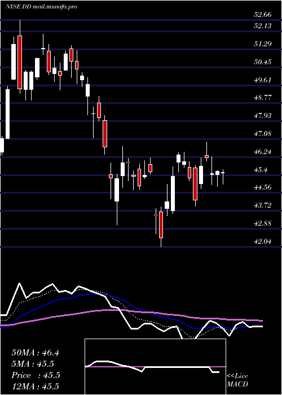The width and height of the screenshot is (282, 395).
Task: Click inside the Live MACD inset chart
Action: [155, 367]
